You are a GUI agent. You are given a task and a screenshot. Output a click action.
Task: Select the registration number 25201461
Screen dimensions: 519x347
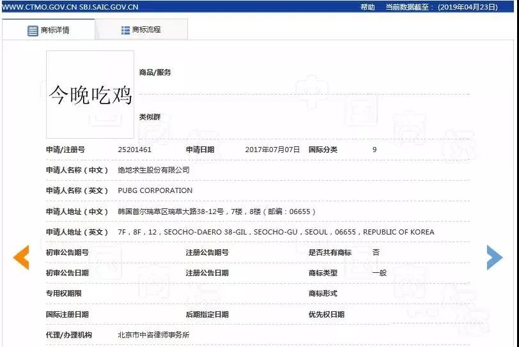(134, 150)
